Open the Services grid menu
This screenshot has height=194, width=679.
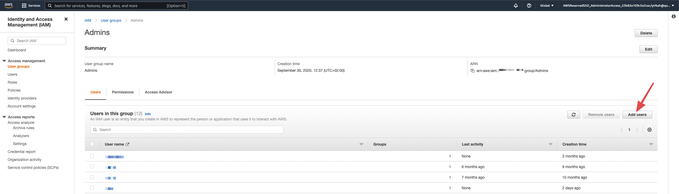click(x=31, y=6)
